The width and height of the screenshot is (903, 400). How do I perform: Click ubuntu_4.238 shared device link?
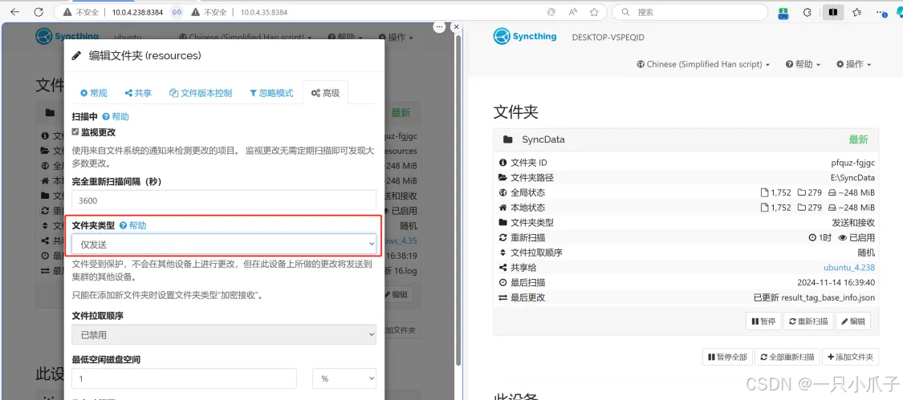pyautogui.click(x=849, y=267)
